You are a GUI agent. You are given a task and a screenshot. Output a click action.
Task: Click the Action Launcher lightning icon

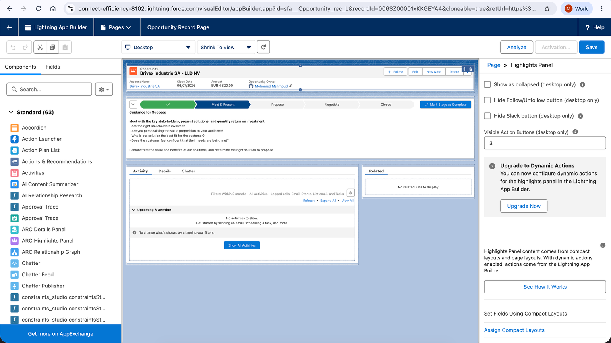click(15, 139)
